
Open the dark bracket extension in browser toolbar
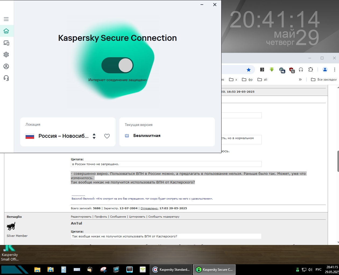(262, 70)
